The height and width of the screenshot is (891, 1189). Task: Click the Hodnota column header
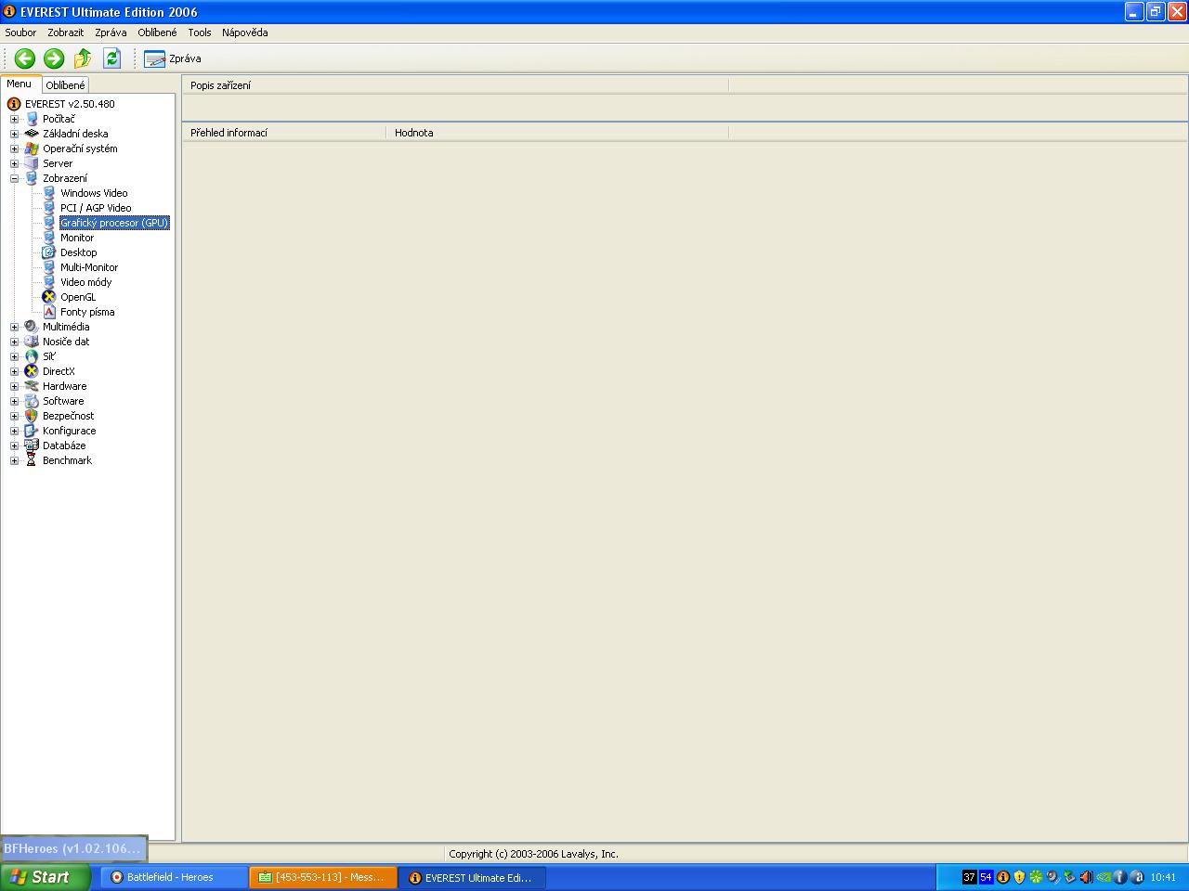(557, 133)
